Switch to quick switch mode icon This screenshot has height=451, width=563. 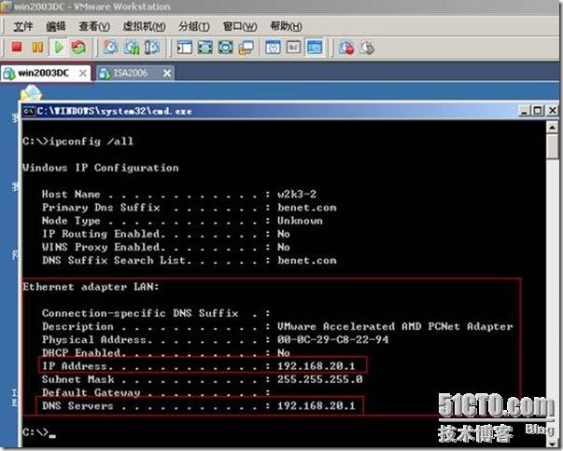[x=226, y=47]
